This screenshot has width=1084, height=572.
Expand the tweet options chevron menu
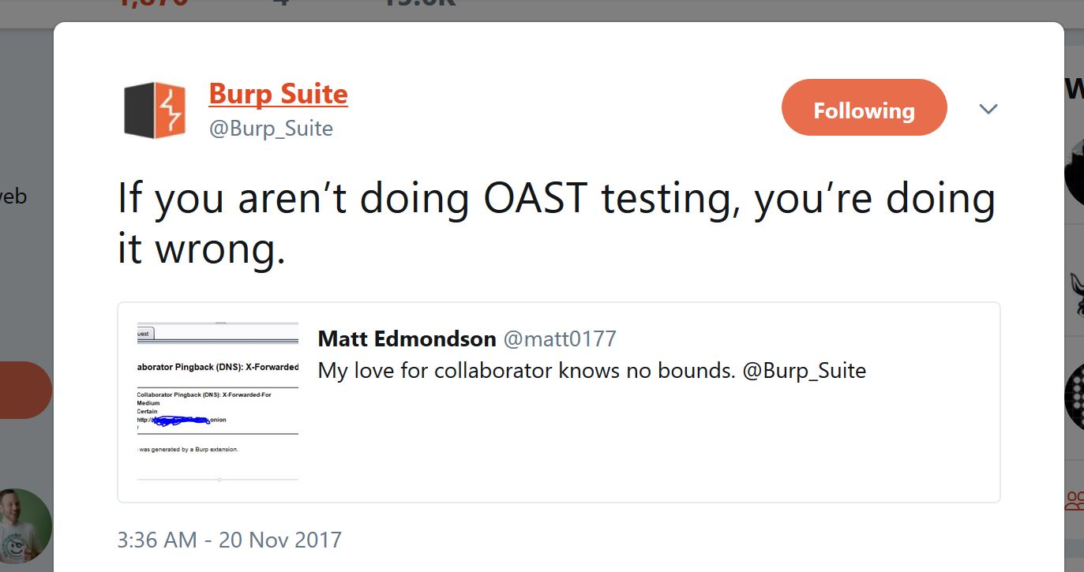[x=988, y=109]
